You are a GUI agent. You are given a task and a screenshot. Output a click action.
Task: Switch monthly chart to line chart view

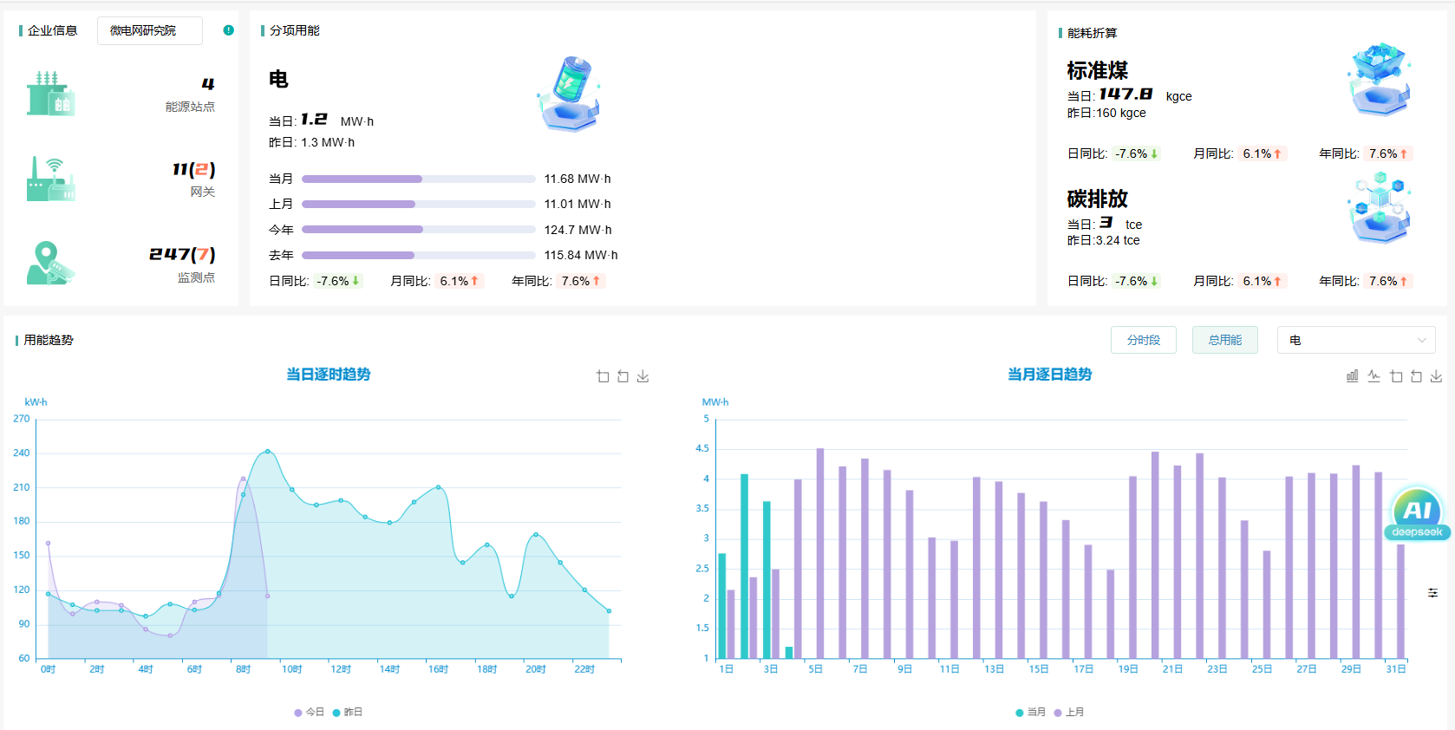coord(1373,376)
